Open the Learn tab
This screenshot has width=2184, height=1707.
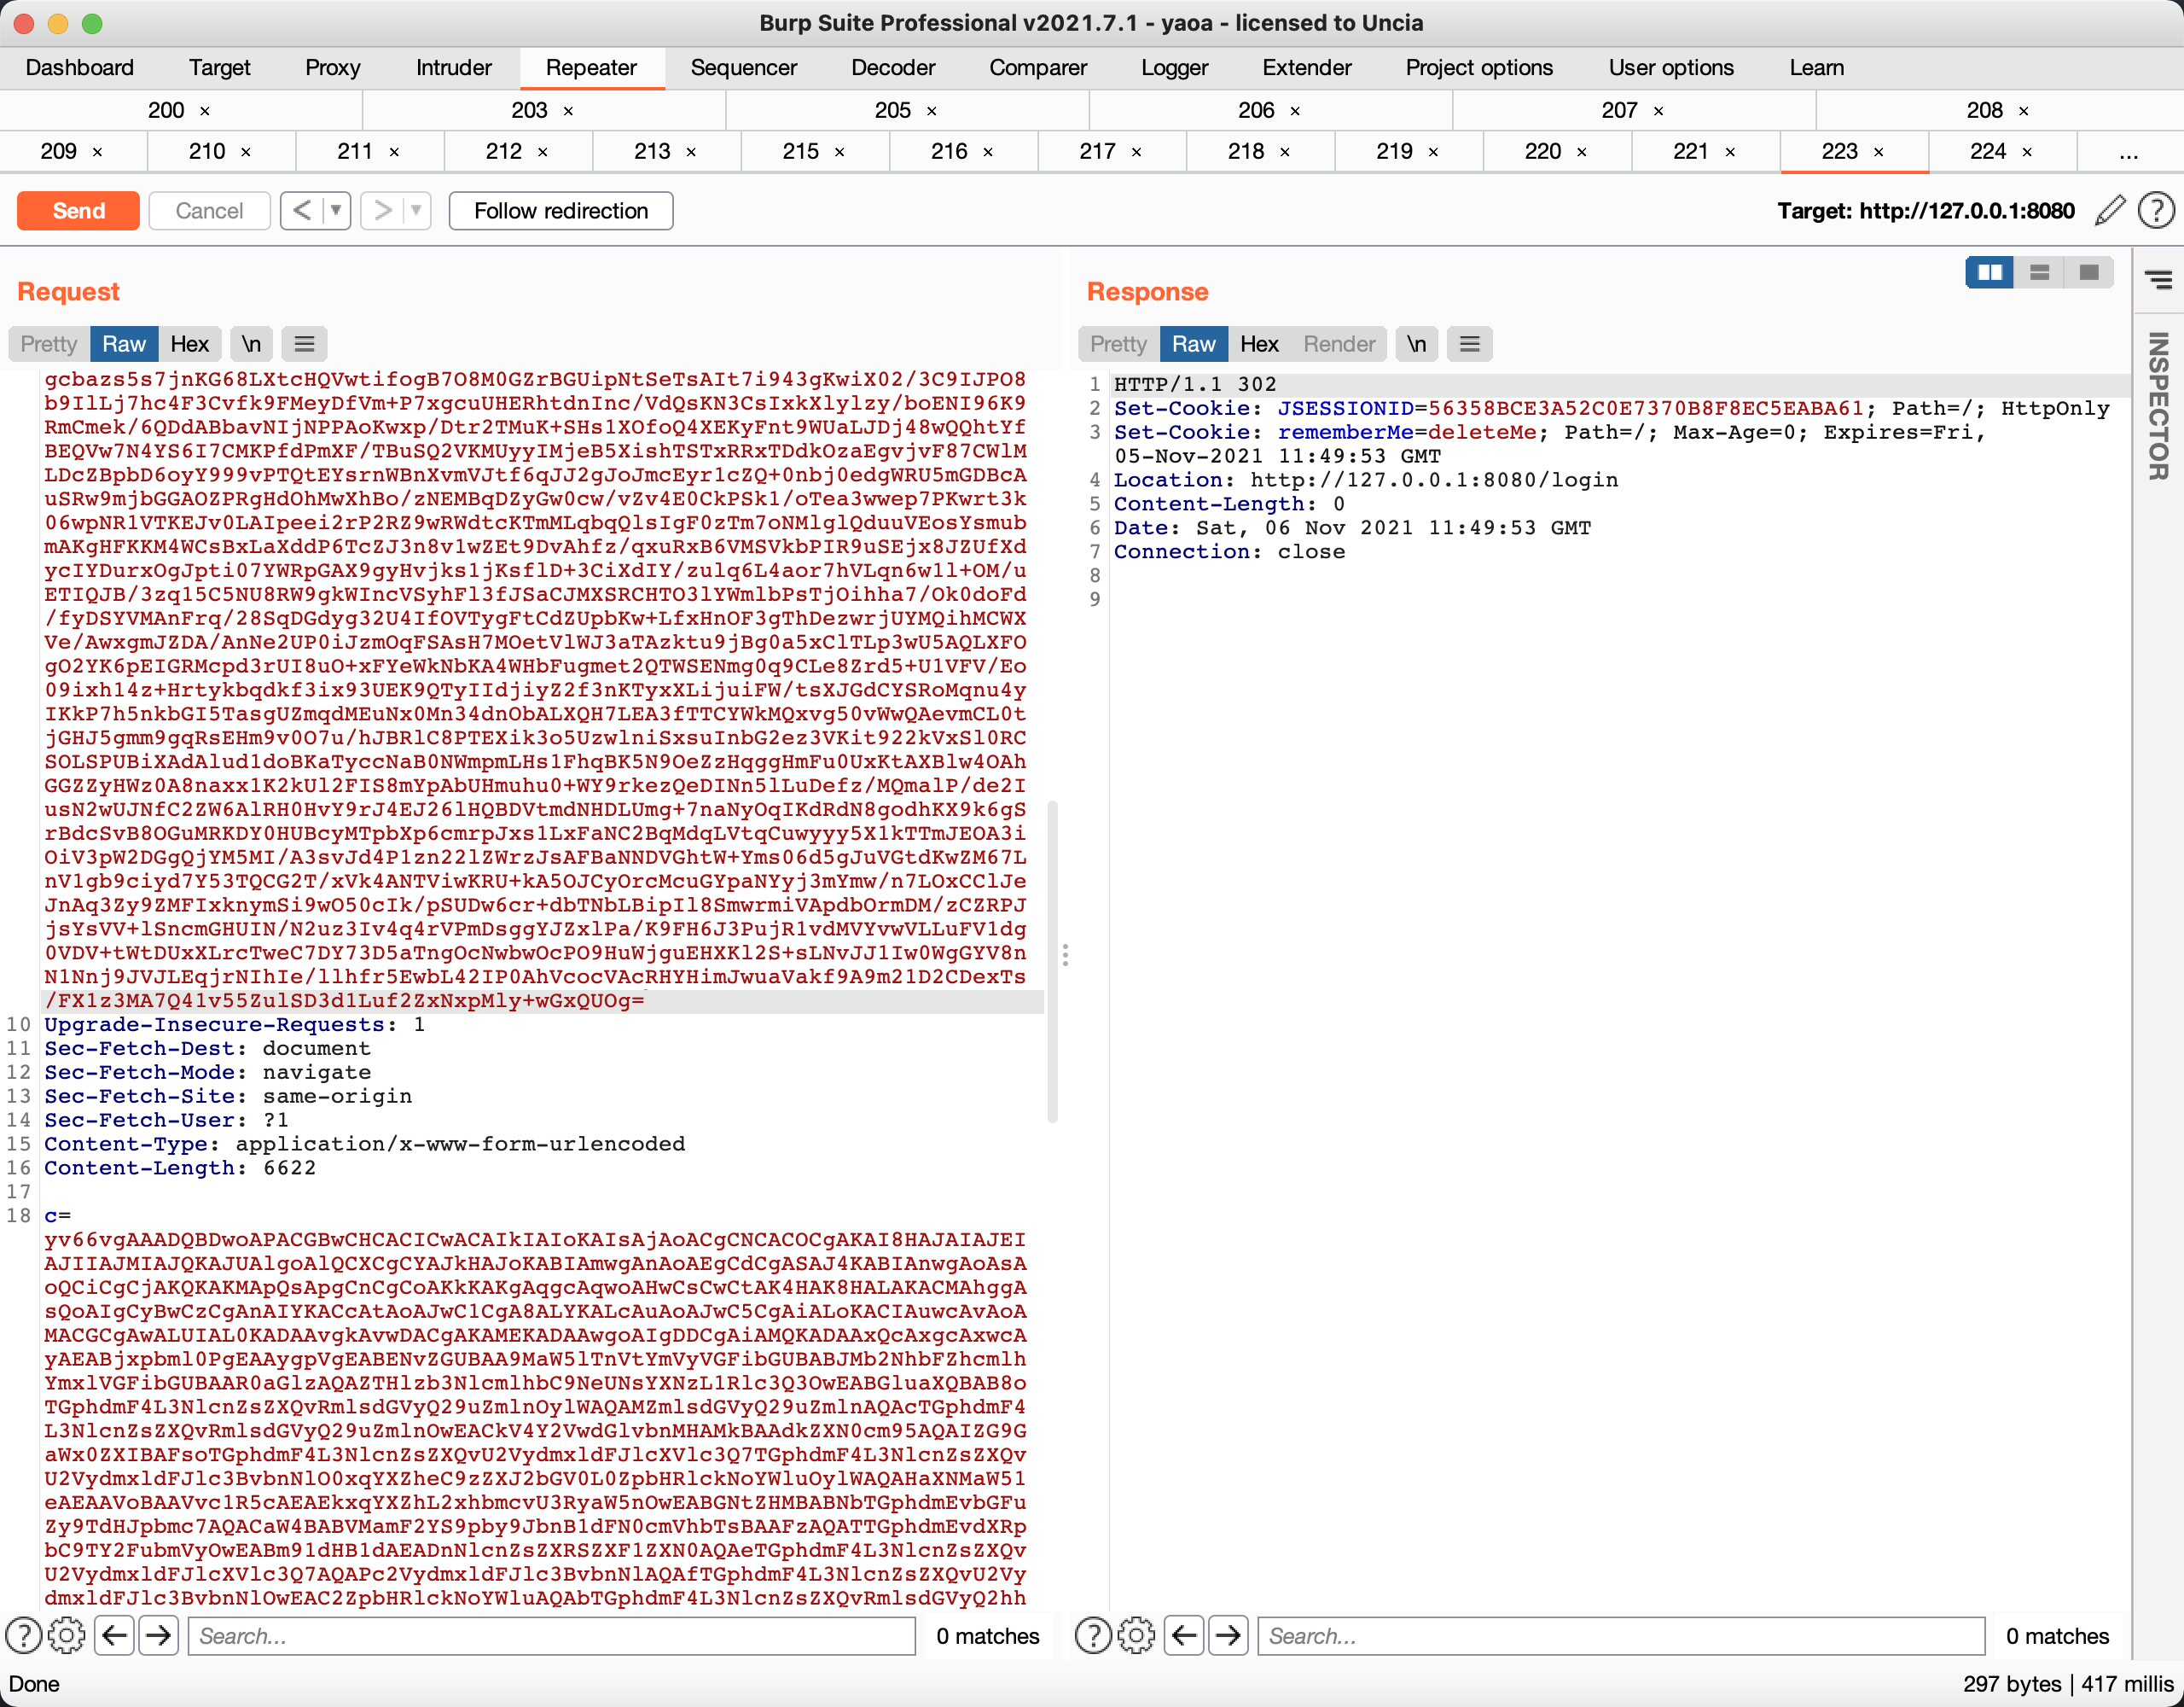point(1817,68)
